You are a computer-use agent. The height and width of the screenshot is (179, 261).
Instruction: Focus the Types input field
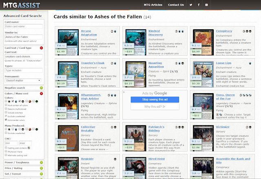coord(24,70)
